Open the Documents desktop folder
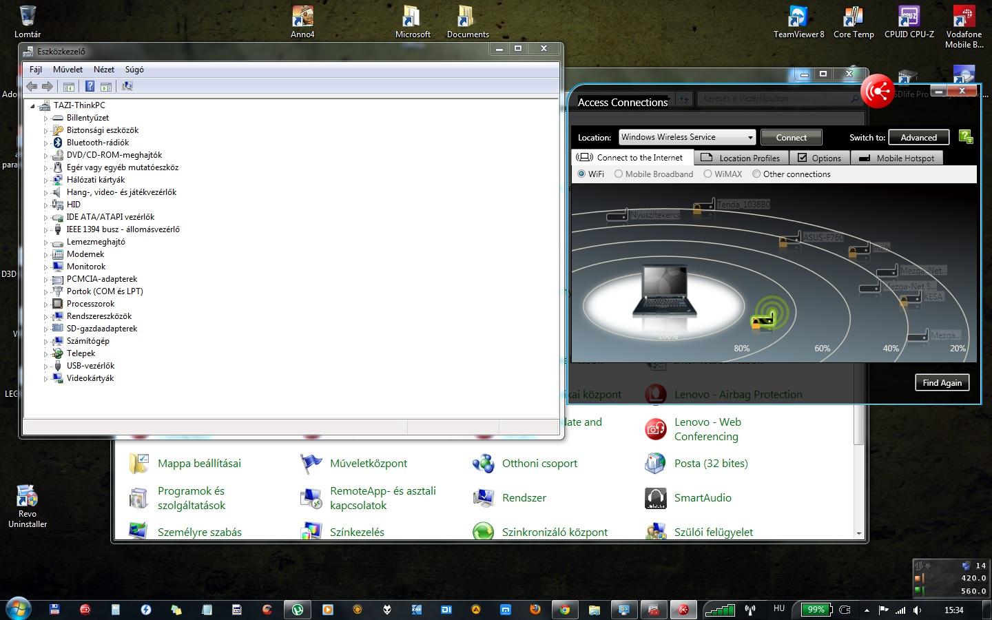The height and width of the screenshot is (620, 992). click(468, 21)
